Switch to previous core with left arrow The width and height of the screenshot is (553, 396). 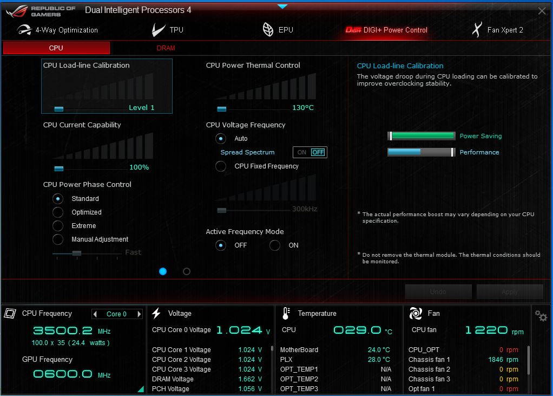pyautogui.click(x=95, y=314)
